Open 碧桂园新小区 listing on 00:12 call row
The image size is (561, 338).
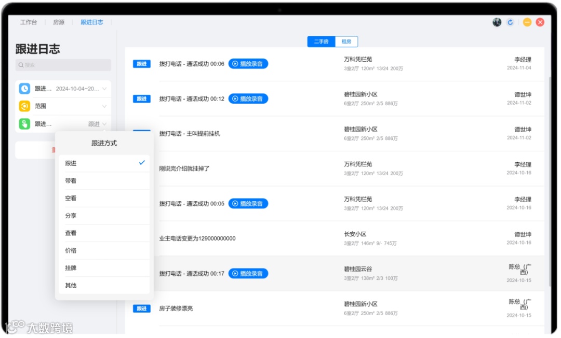(360, 94)
